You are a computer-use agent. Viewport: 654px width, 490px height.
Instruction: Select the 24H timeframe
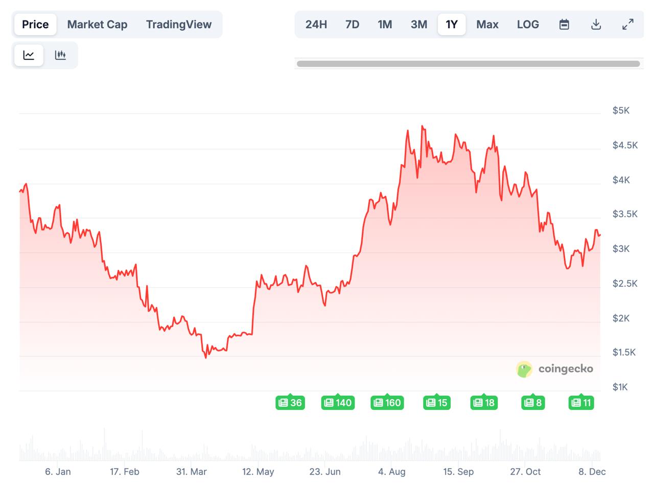tap(316, 24)
